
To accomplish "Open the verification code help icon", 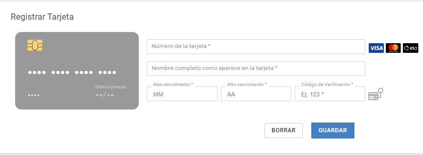I will [x=376, y=94].
